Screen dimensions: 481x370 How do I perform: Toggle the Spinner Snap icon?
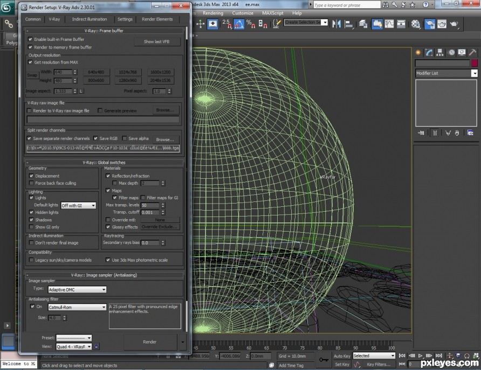263,24
